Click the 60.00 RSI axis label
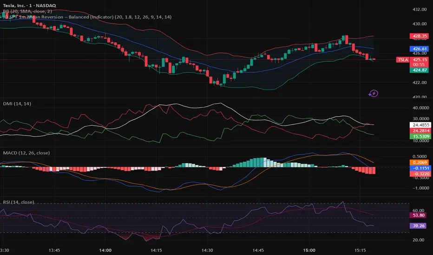Screen dimensions: 433x255 (x=418, y=210)
